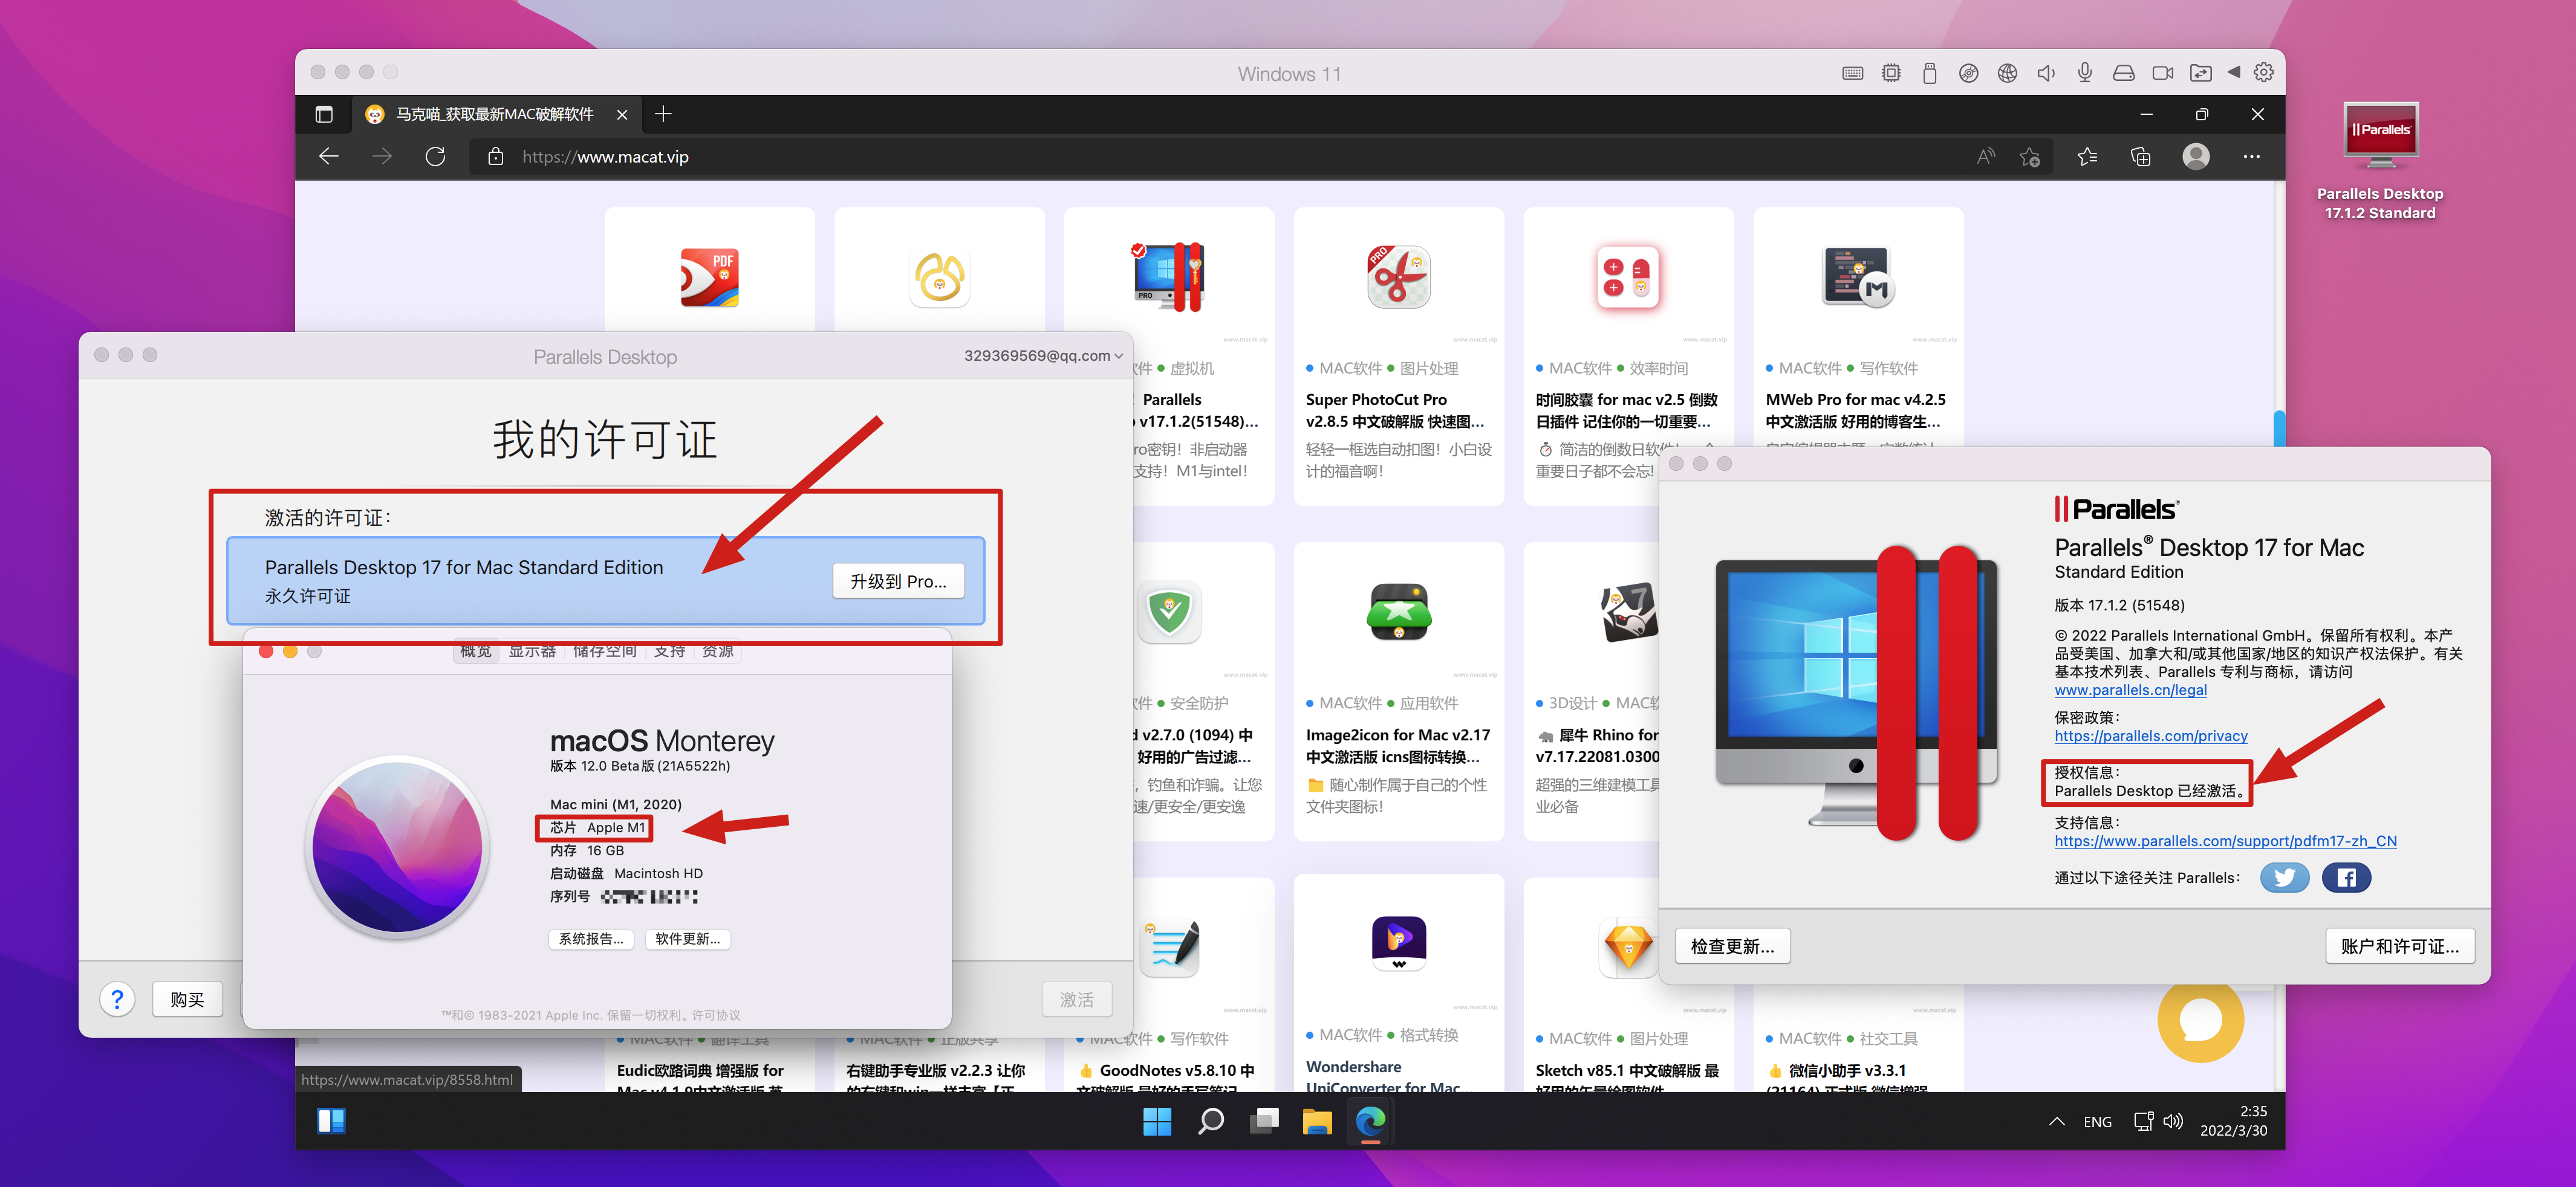Switch to the 储存空间 tab in About This Mac

[605, 652]
